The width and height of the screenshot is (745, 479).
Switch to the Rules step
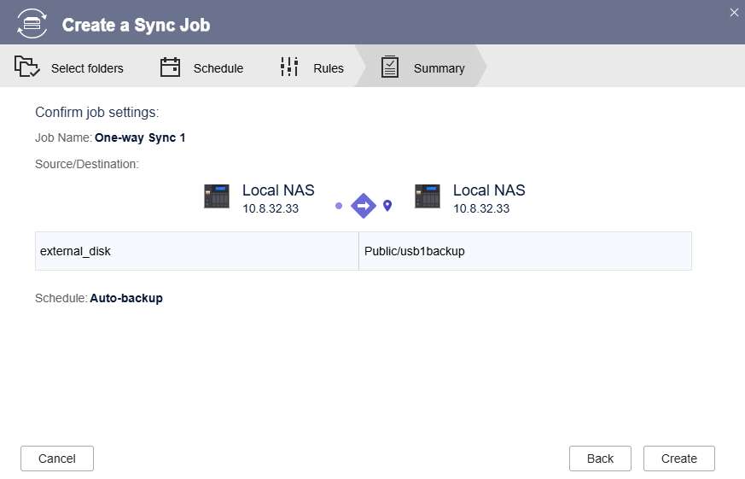coord(311,67)
